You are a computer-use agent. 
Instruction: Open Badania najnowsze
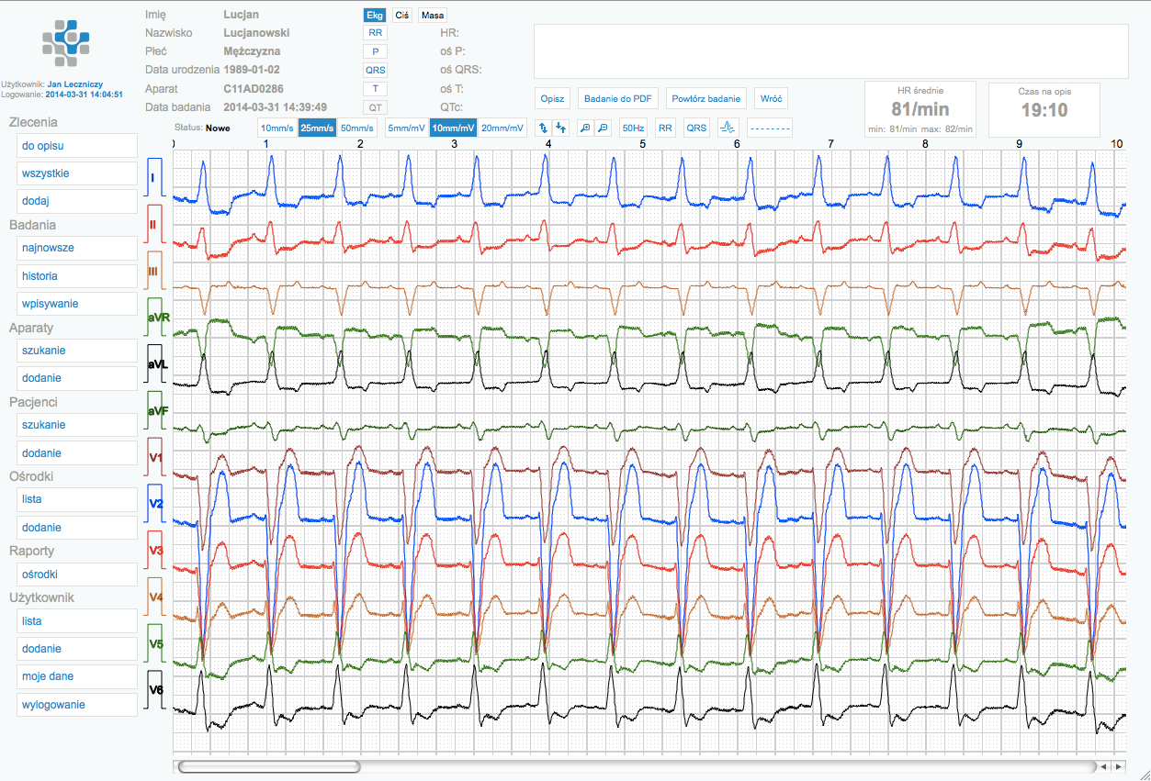coord(77,248)
